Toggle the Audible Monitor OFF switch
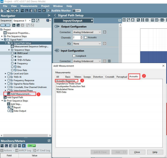 click(77, 11)
